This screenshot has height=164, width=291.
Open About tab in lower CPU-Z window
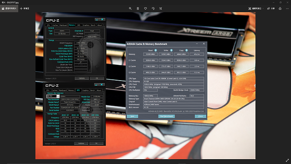[99, 90]
